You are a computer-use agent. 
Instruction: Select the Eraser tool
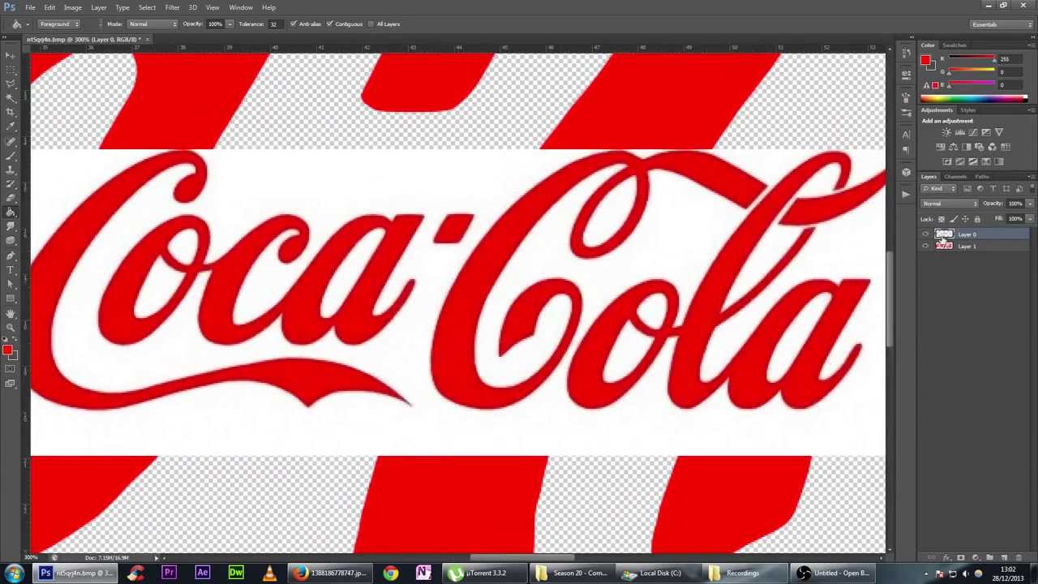(10, 199)
